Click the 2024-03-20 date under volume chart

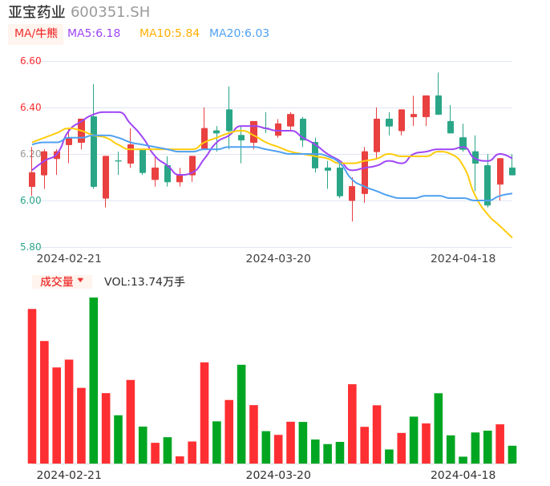(x=278, y=475)
